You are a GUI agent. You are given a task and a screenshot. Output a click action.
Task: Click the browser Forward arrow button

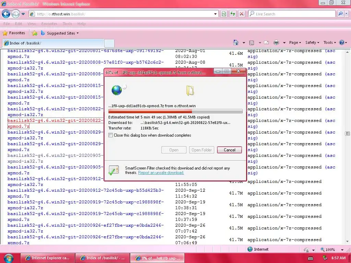[15, 14]
